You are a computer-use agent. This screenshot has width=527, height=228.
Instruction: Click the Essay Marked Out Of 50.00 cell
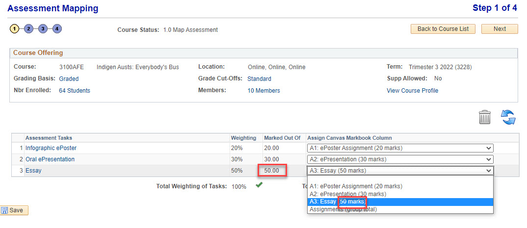(x=272, y=171)
